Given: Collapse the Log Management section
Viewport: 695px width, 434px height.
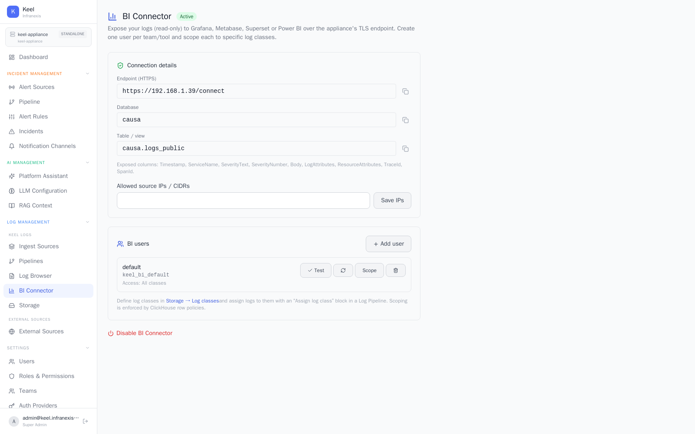Looking at the screenshot, I should coord(87,222).
